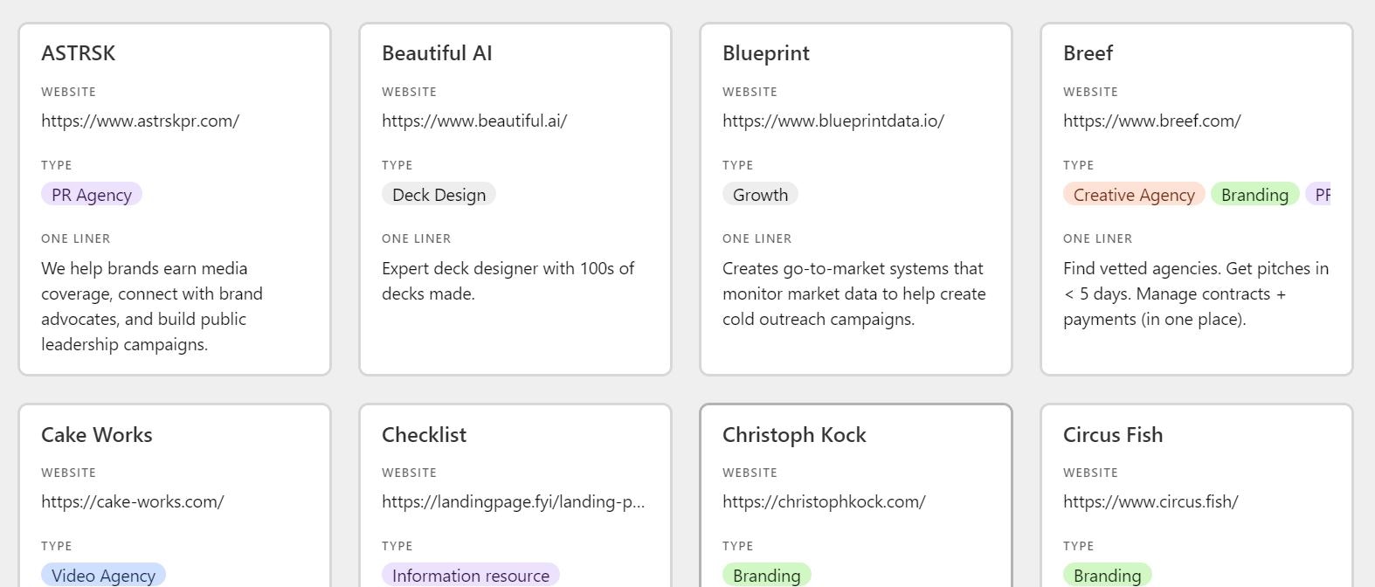
Task: Click the Blueprint one-liner description text
Action: pos(853,293)
